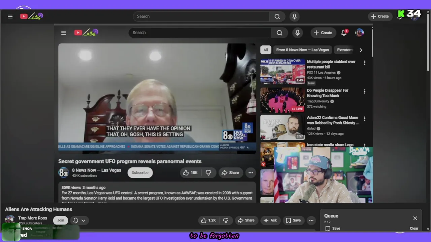431x242 pixels.
Task: Click the inner YouTube logo
Action: coord(86,33)
